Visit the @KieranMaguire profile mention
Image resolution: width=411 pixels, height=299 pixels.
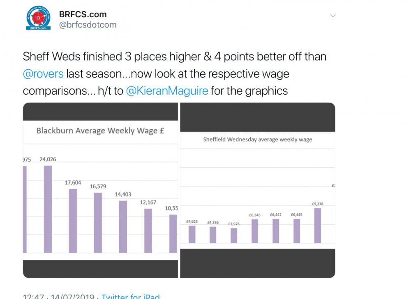[x=167, y=91]
